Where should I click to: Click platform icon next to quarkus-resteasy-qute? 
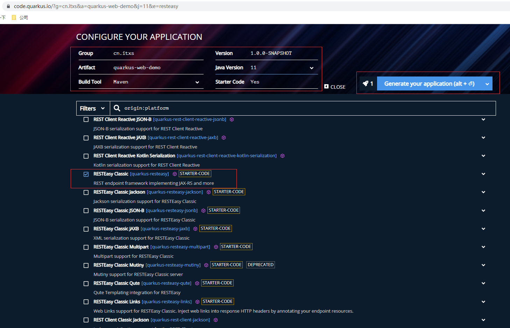pyautogui.click(x=197, y=283)
